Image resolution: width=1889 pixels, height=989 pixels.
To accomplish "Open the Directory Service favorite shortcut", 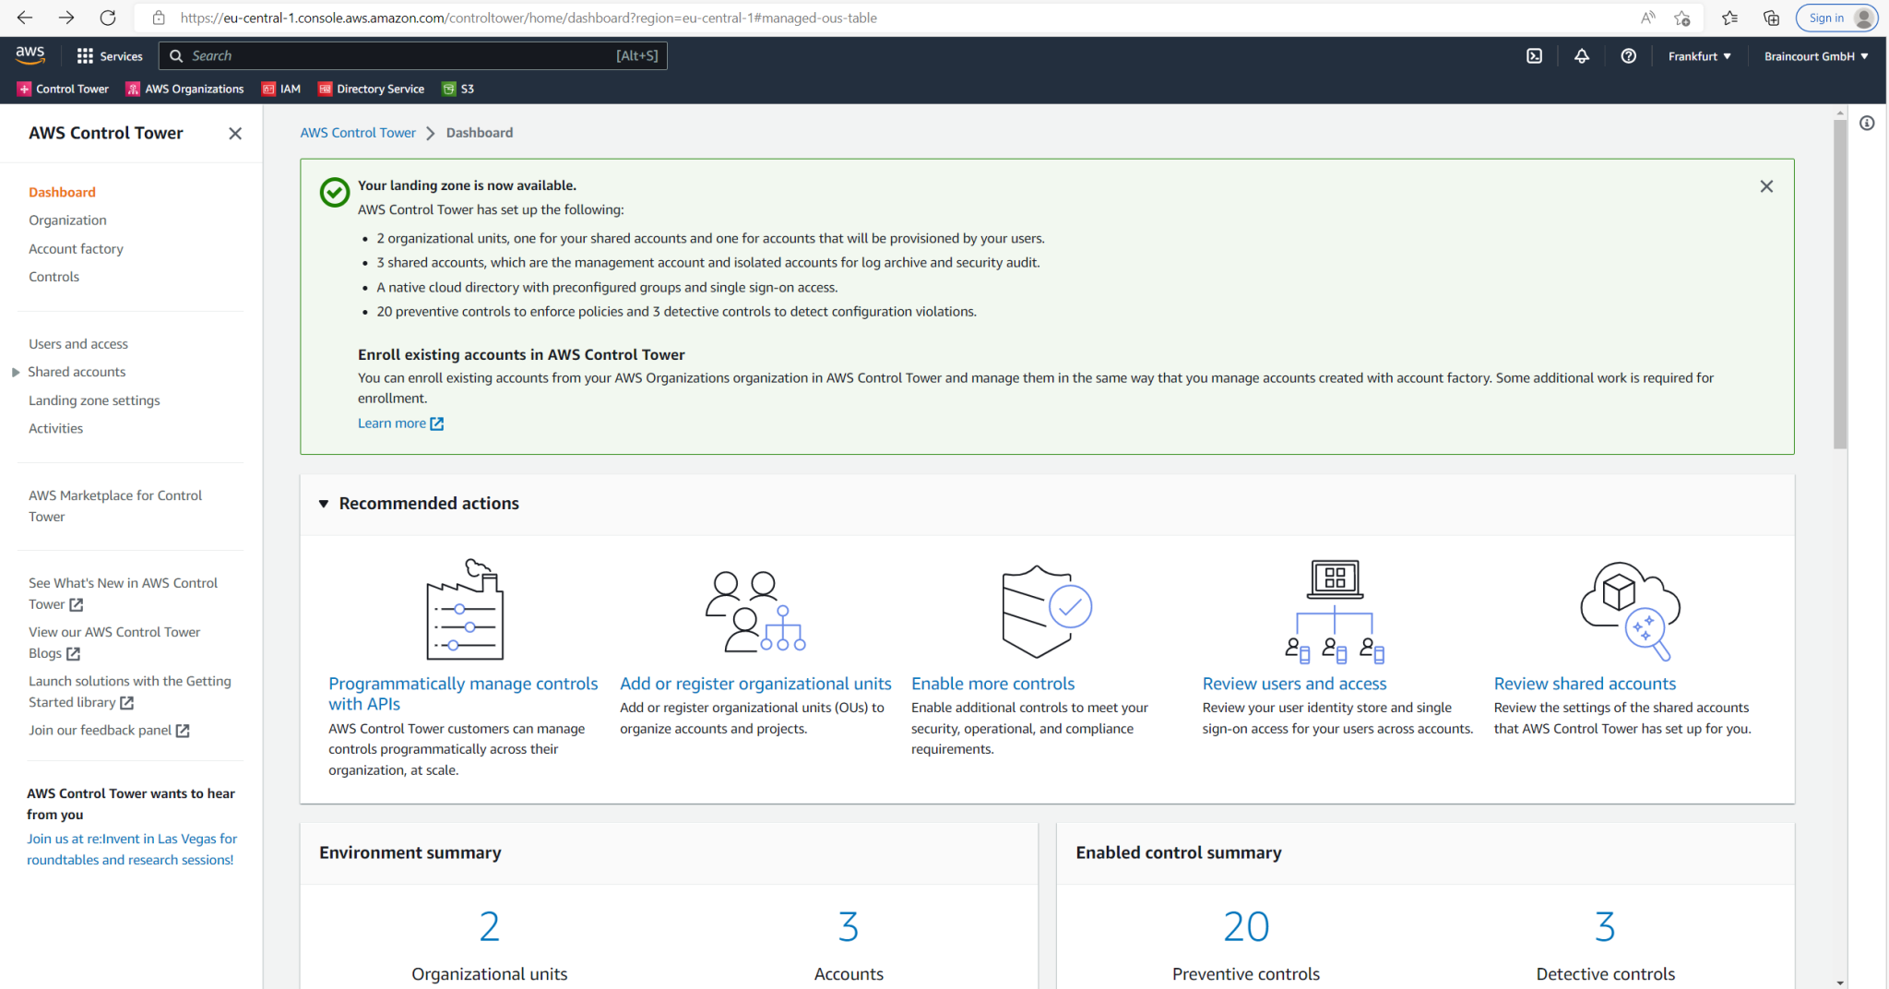I will coord(371,89).
